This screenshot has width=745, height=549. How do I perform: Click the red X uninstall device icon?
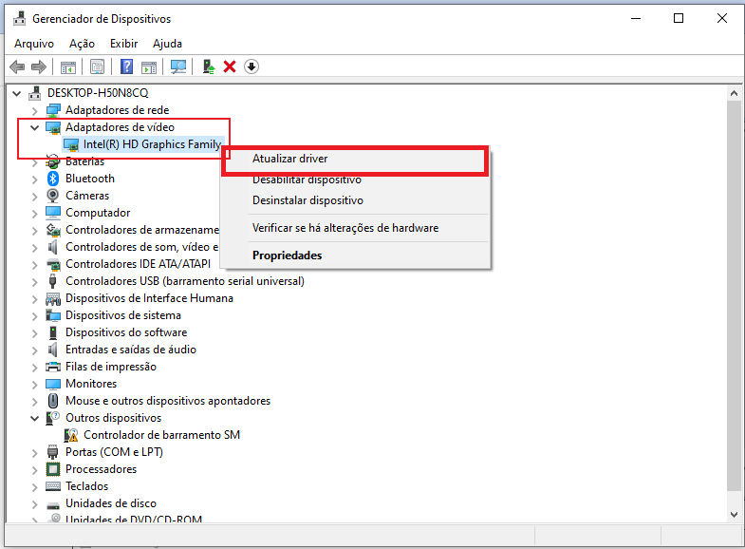tap(230, 66)
